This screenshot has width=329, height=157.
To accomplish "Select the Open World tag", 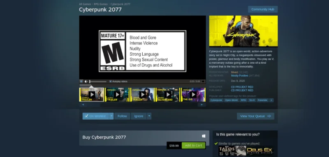I will point(231,100).
